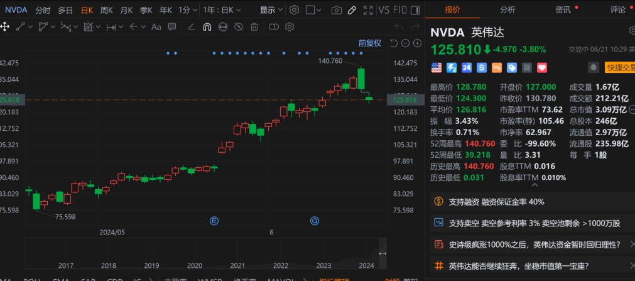Undo last drawing action
635x281 pixels.
(399, 27)
